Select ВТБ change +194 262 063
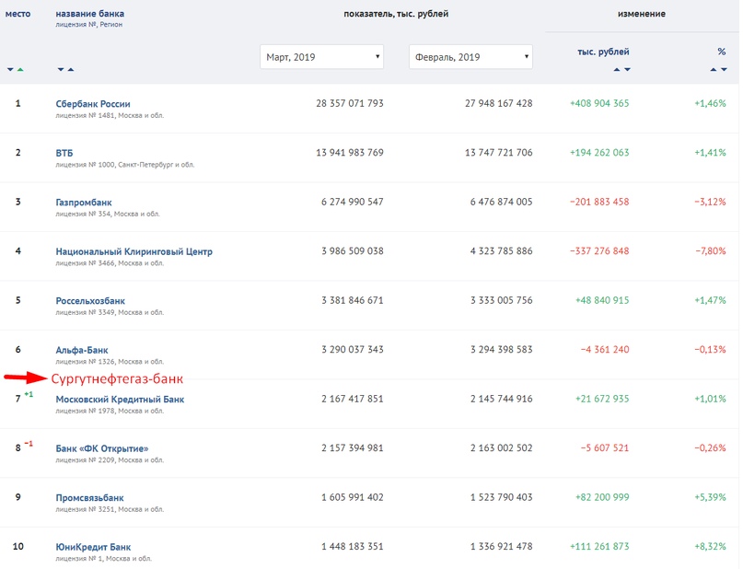This screenshot has height=569, width=743. pyautogui.click(x=599, y=153)
